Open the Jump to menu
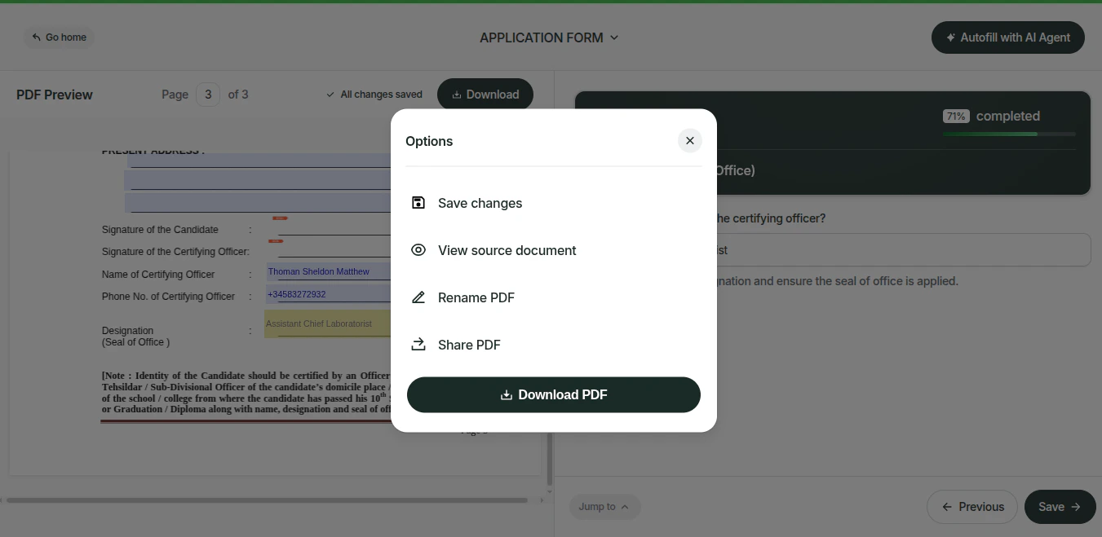The image size is (1102, 537). [604, 506]
